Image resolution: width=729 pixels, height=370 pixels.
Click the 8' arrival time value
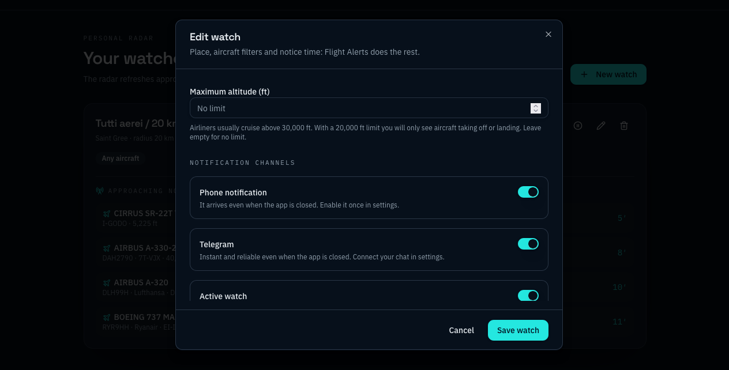[x=622, y=252]
